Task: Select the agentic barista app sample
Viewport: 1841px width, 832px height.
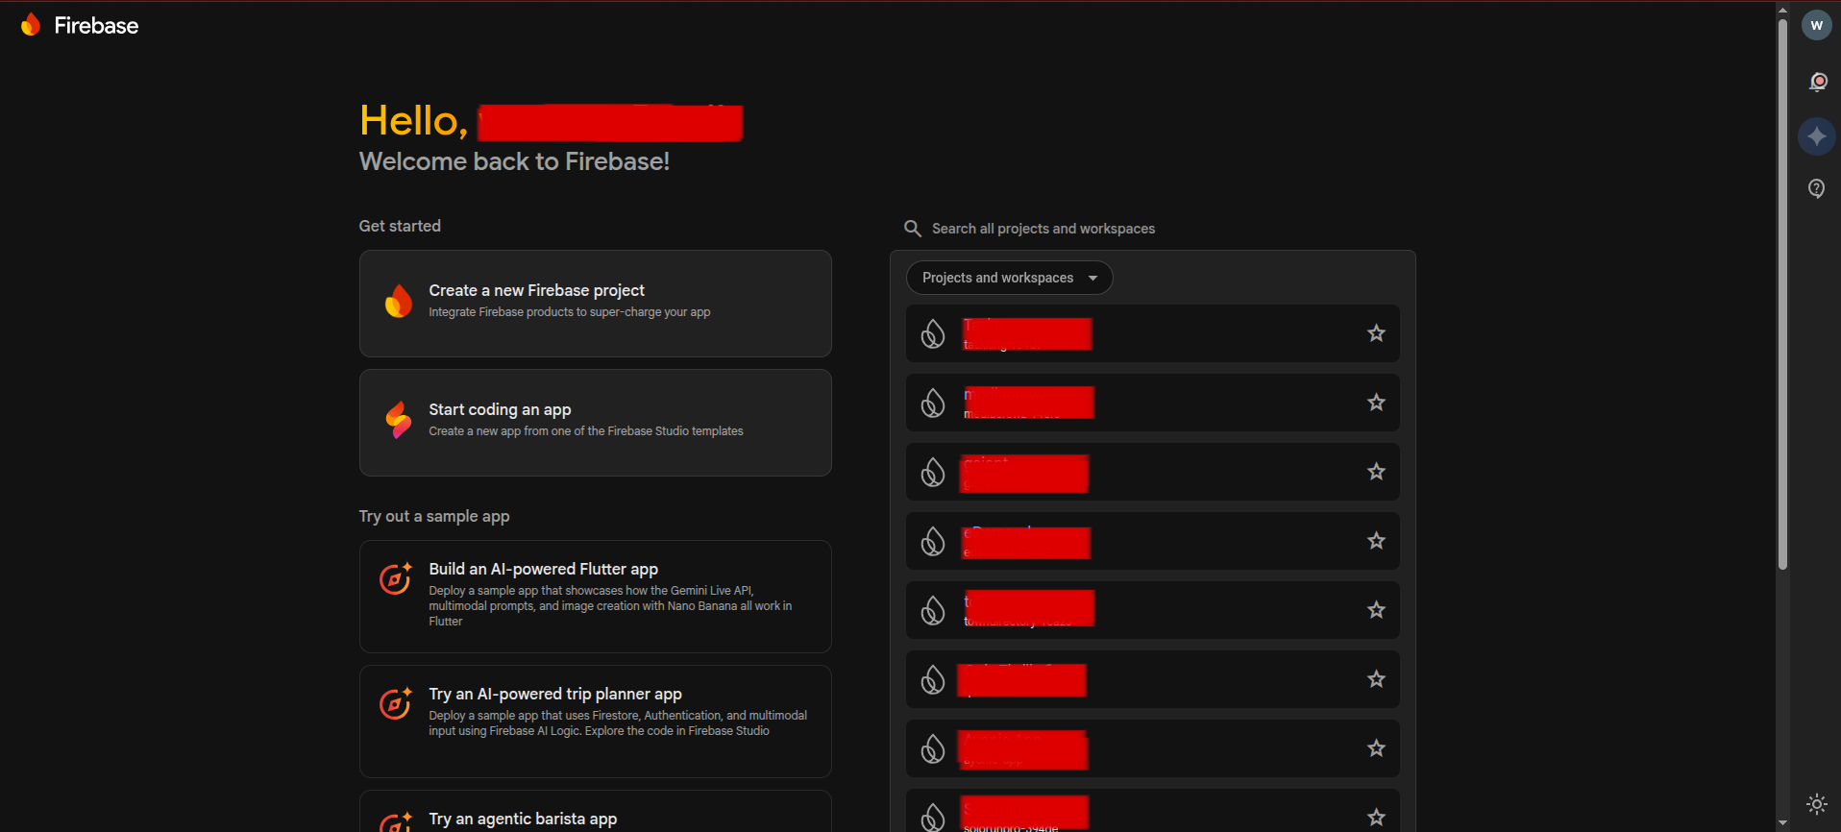Action: (595, 817)
